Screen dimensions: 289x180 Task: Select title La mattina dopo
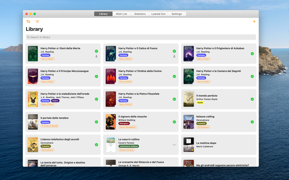click(x=206, y=143)
